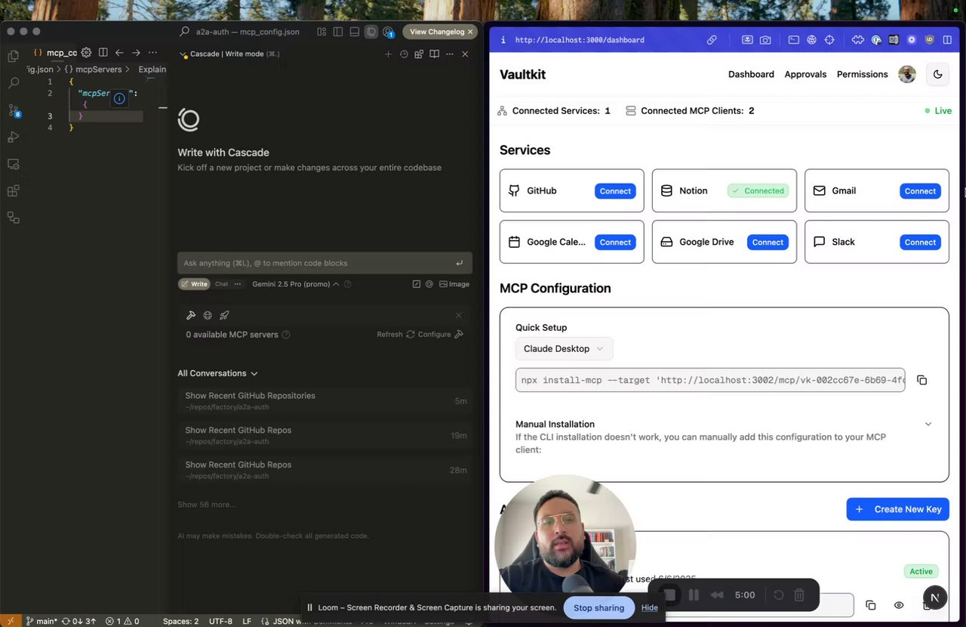Click the Cascade Ask anything input field

[325, 263]
